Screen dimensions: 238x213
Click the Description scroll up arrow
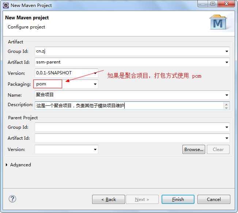click(x=226, y=104)
